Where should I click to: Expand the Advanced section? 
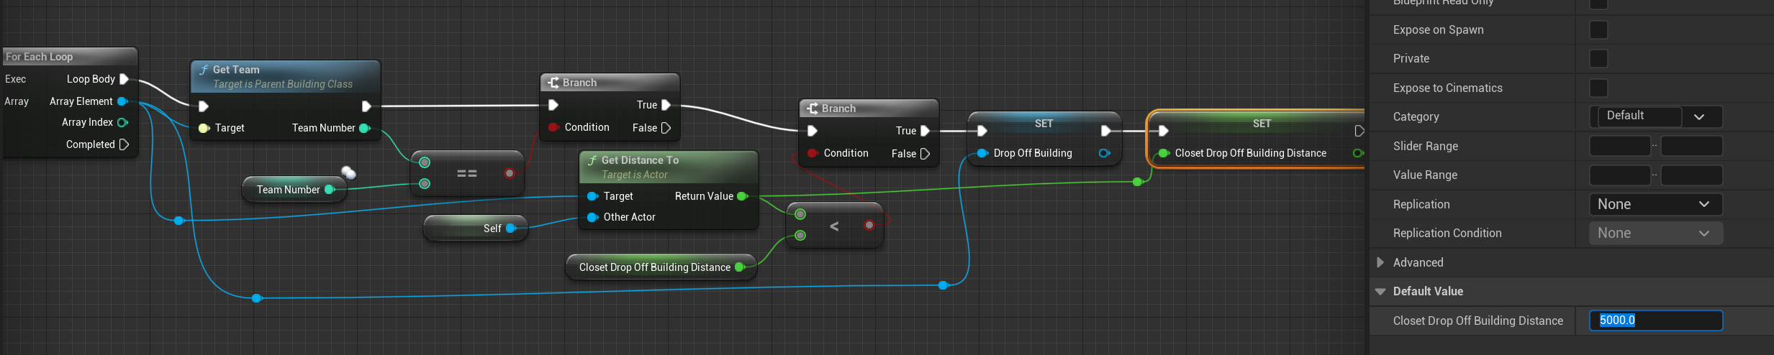(x=1380, y=262)
